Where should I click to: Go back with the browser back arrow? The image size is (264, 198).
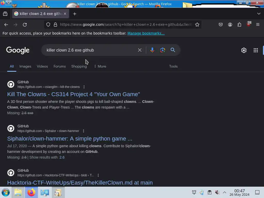click(6, 25)
